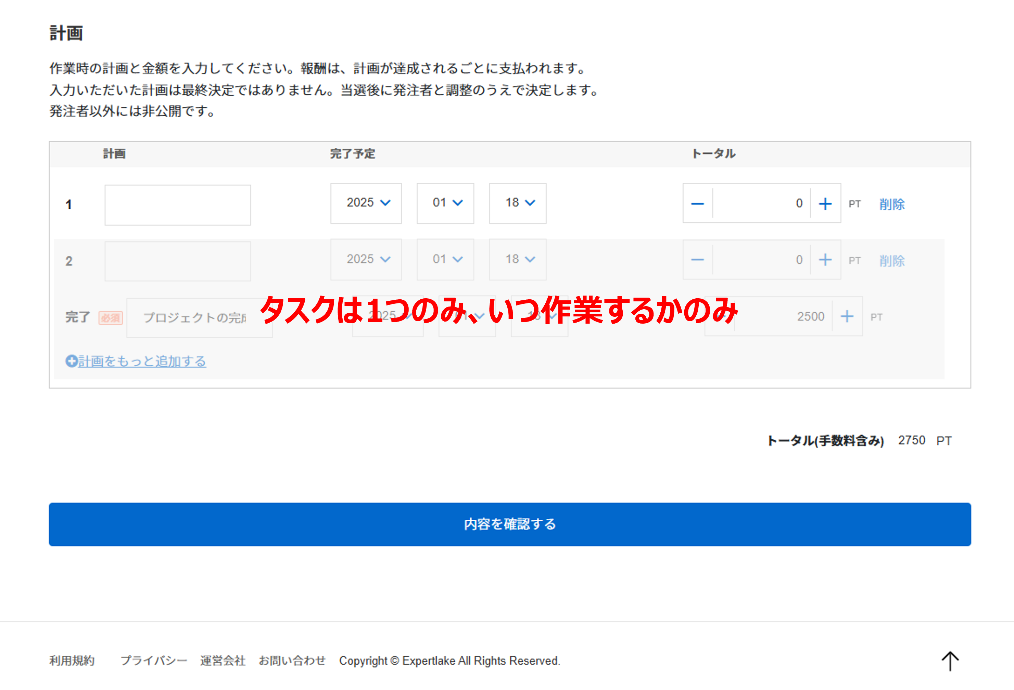
Task: Expand row 2 day dropdown
Action: pyautogui.click(x=518, y=259)
